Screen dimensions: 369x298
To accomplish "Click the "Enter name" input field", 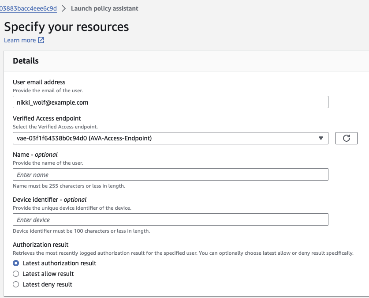I will pyautogui.click(x=171, y=174).
